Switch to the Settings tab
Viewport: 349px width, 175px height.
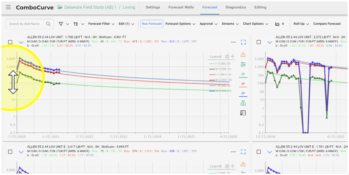click(x=153, y=7)
